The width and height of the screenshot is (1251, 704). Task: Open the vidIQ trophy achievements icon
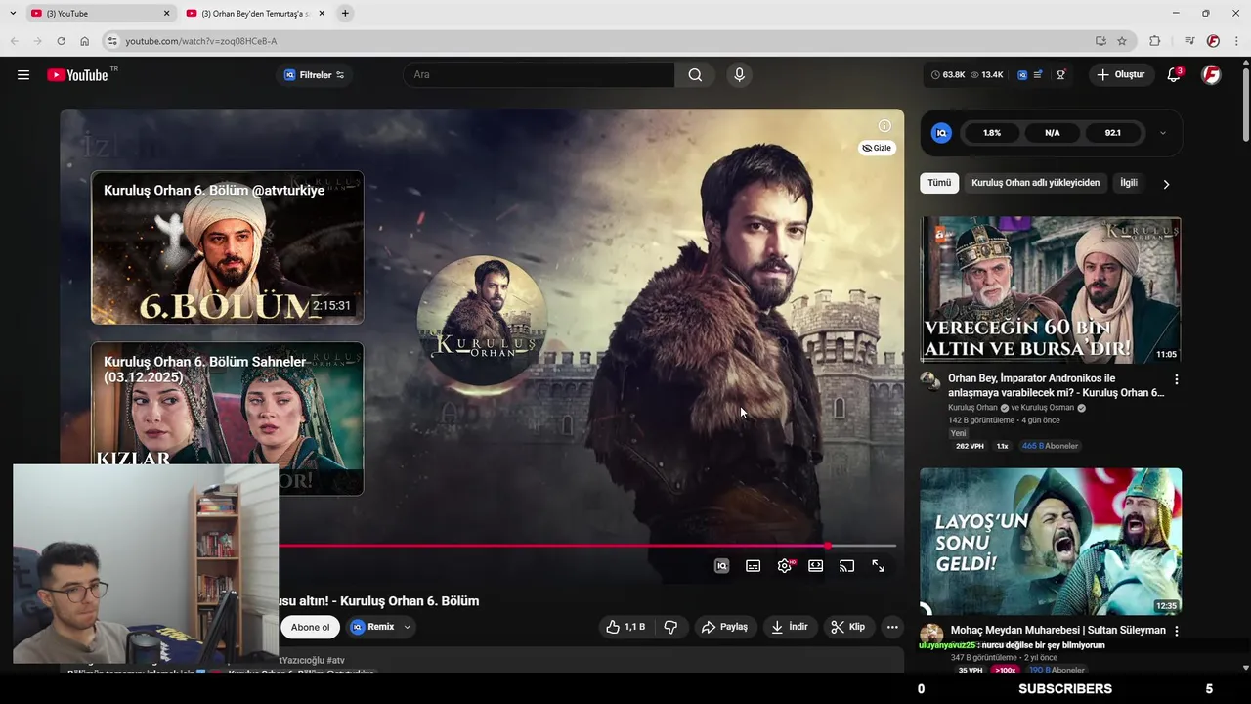pyautogui.click(x=1060, y=75)
